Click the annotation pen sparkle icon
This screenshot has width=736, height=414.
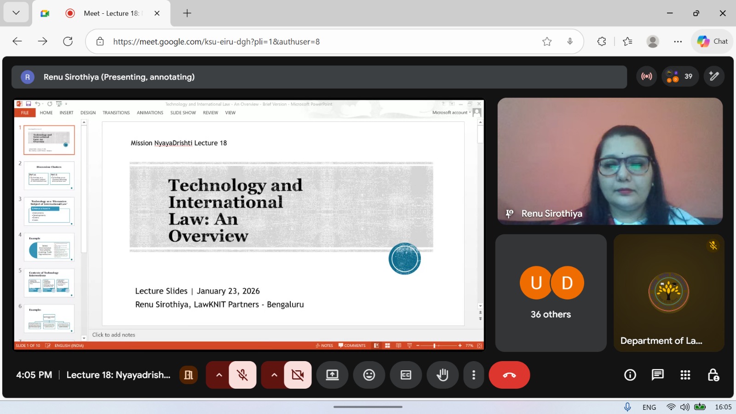[714, 76]
